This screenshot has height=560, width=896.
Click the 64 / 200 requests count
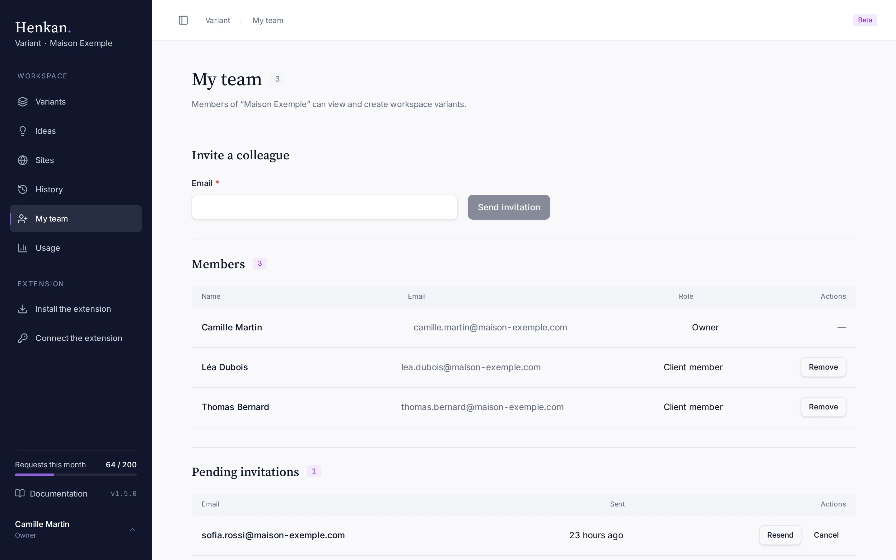click(121, 464)
